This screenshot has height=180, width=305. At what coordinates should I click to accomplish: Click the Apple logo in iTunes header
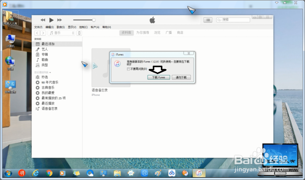coord(152,20)
